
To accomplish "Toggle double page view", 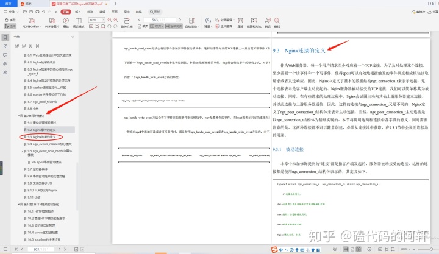I will (157, 26).
